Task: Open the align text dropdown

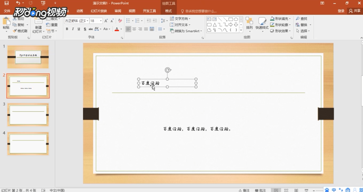Action: click(x=180, y=25)
